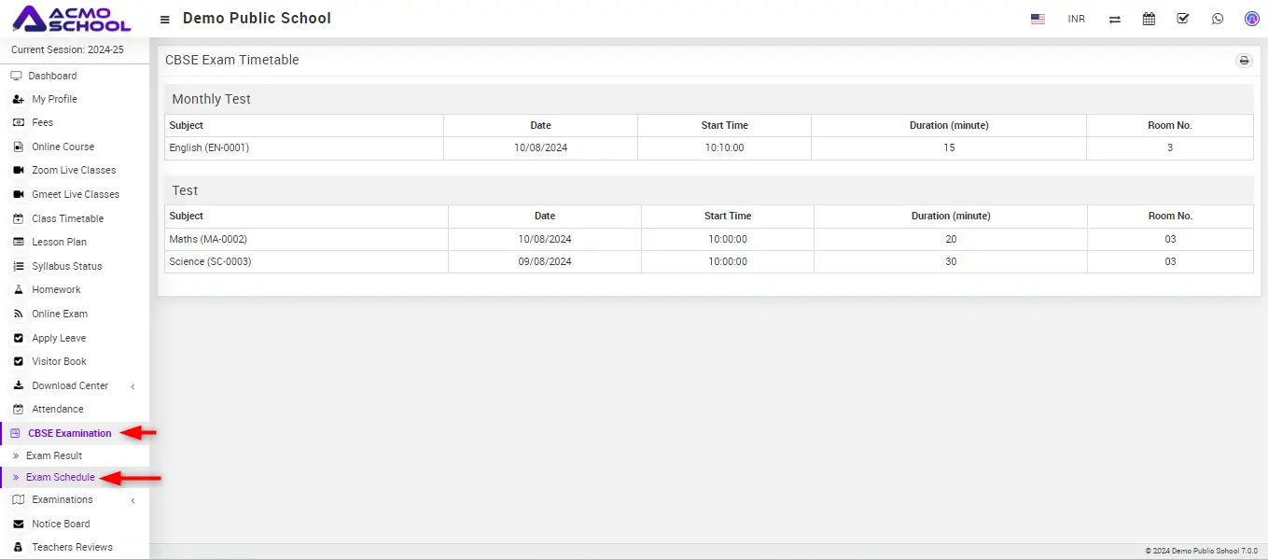Open Zoom Live Classes page
Image resolution: width=1268 pixels, height=560 pixels.
74,170
